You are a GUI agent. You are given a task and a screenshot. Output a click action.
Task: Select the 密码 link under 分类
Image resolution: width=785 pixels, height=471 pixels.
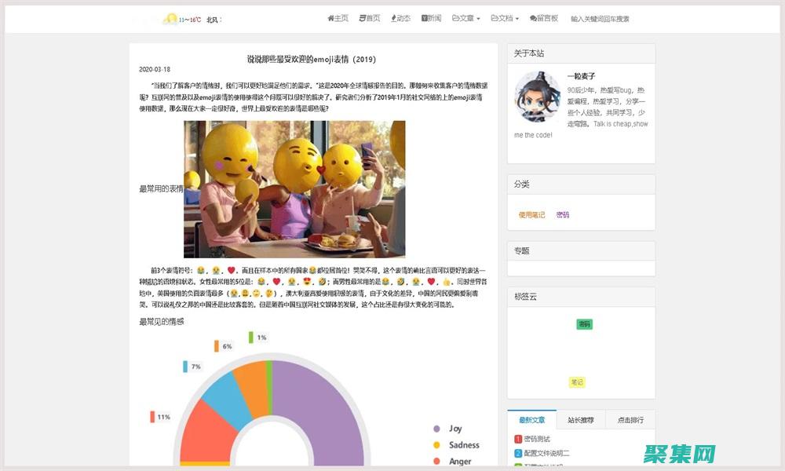pos(562,214)
